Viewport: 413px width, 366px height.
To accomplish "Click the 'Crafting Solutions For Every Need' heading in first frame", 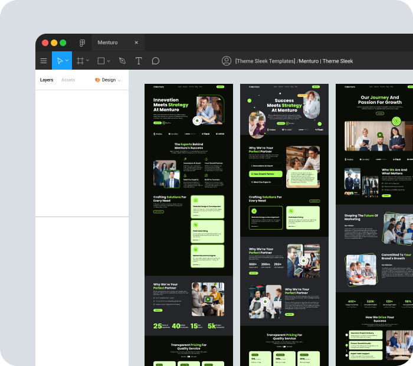I will (170, 199).
